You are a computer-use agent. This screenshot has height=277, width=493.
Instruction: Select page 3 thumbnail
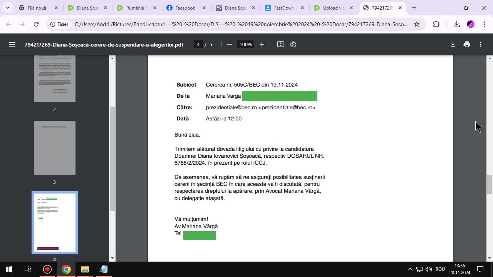pos(55,148)
